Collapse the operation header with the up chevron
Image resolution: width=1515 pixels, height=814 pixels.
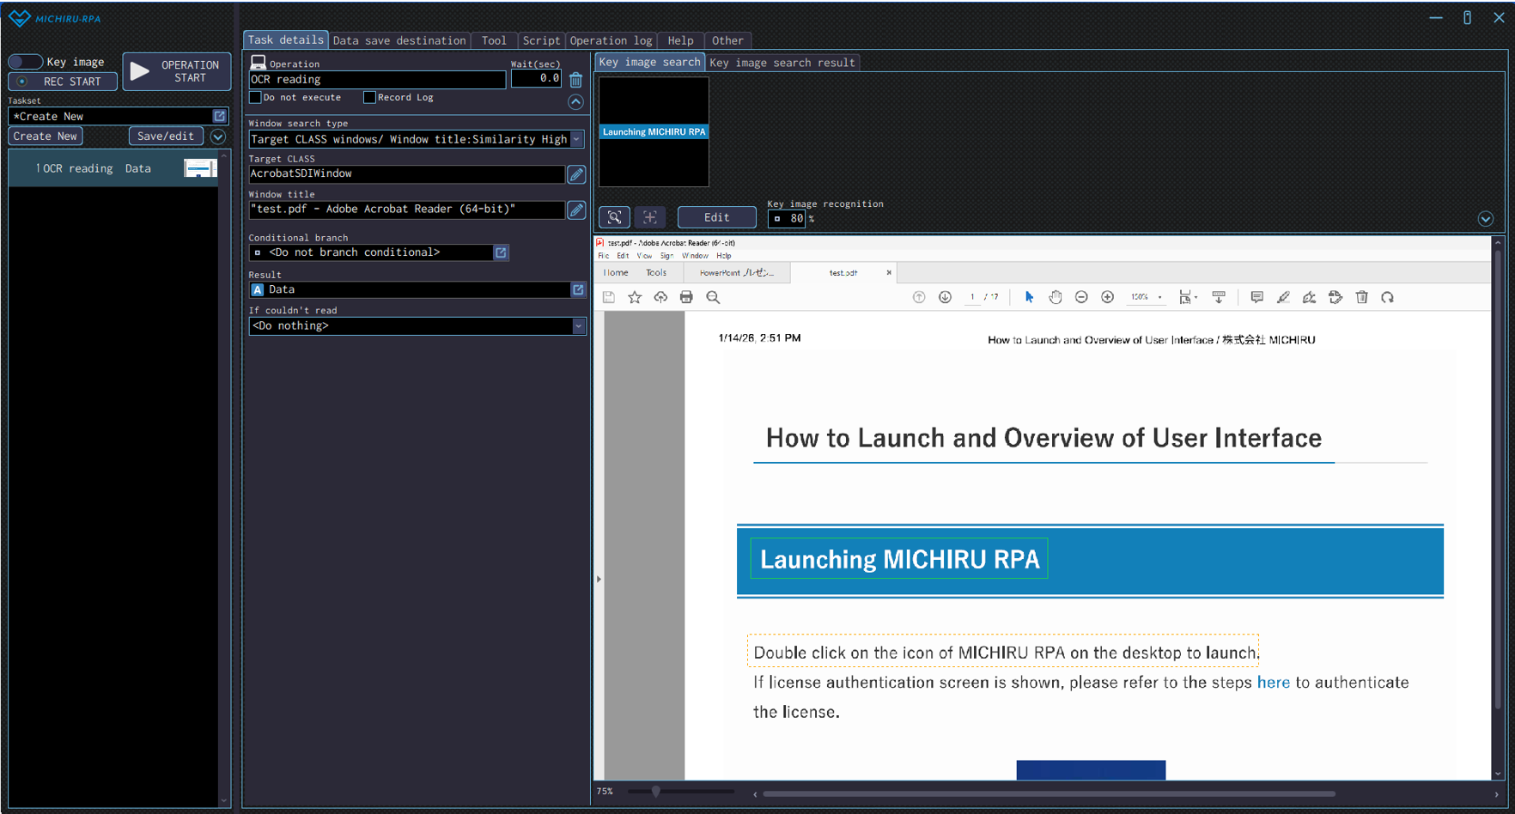tap(575, 102)
